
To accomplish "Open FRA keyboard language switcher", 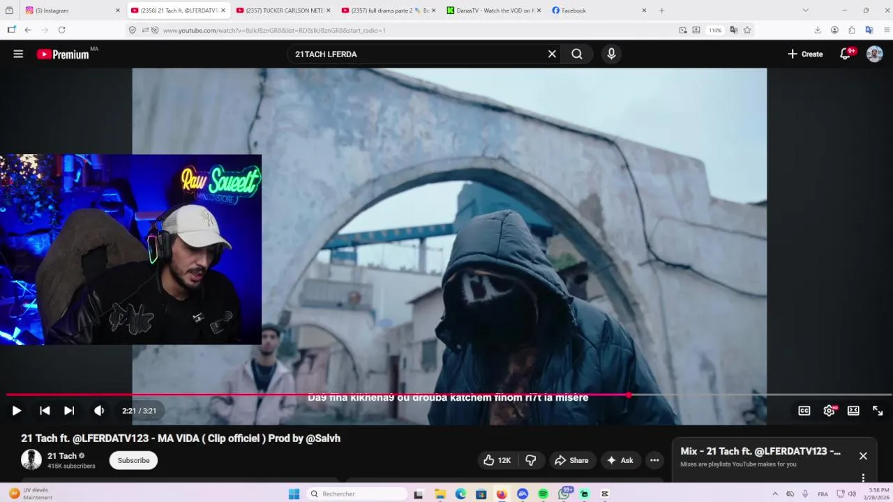I will coord(823,494).
